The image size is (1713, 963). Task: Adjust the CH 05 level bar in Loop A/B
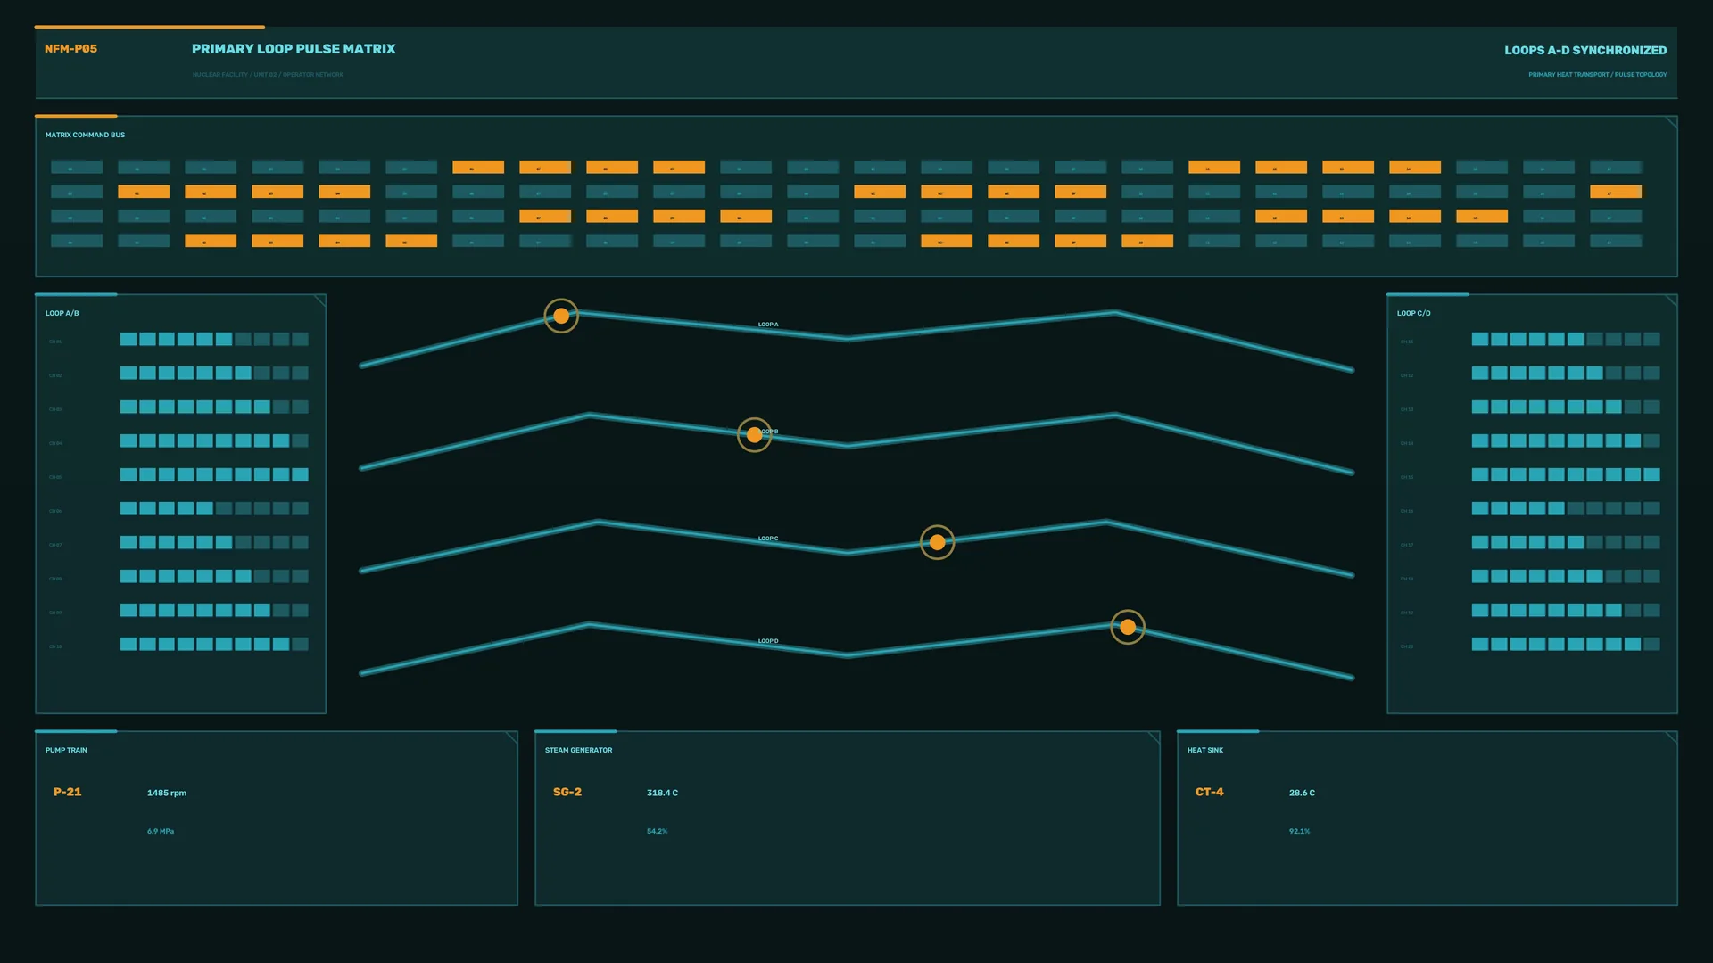pos(214,475)
